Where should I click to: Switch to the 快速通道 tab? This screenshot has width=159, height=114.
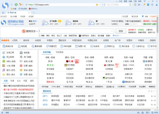coord(60,52)
